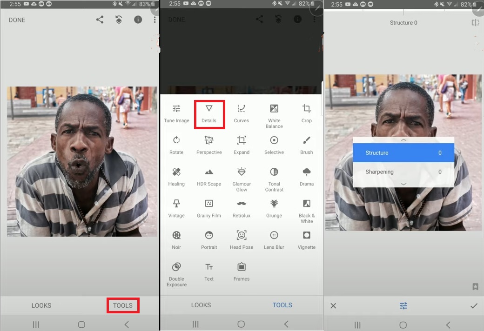
Task: Open edit stack layers icon in left screen
Action: [x=119, y=20]
